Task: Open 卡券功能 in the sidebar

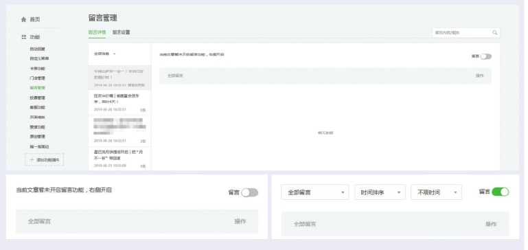Action: point(37,69)
